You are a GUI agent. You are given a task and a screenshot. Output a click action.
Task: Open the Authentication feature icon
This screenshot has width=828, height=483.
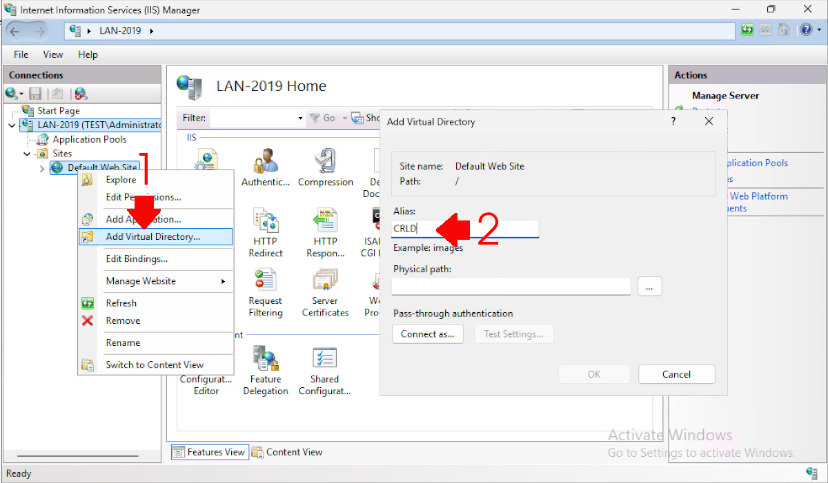click(x=266, y=167)
